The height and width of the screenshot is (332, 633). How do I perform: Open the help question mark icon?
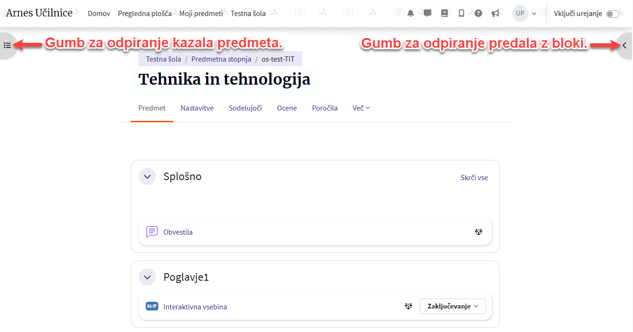pyautogui.click(x=478, y=14)
